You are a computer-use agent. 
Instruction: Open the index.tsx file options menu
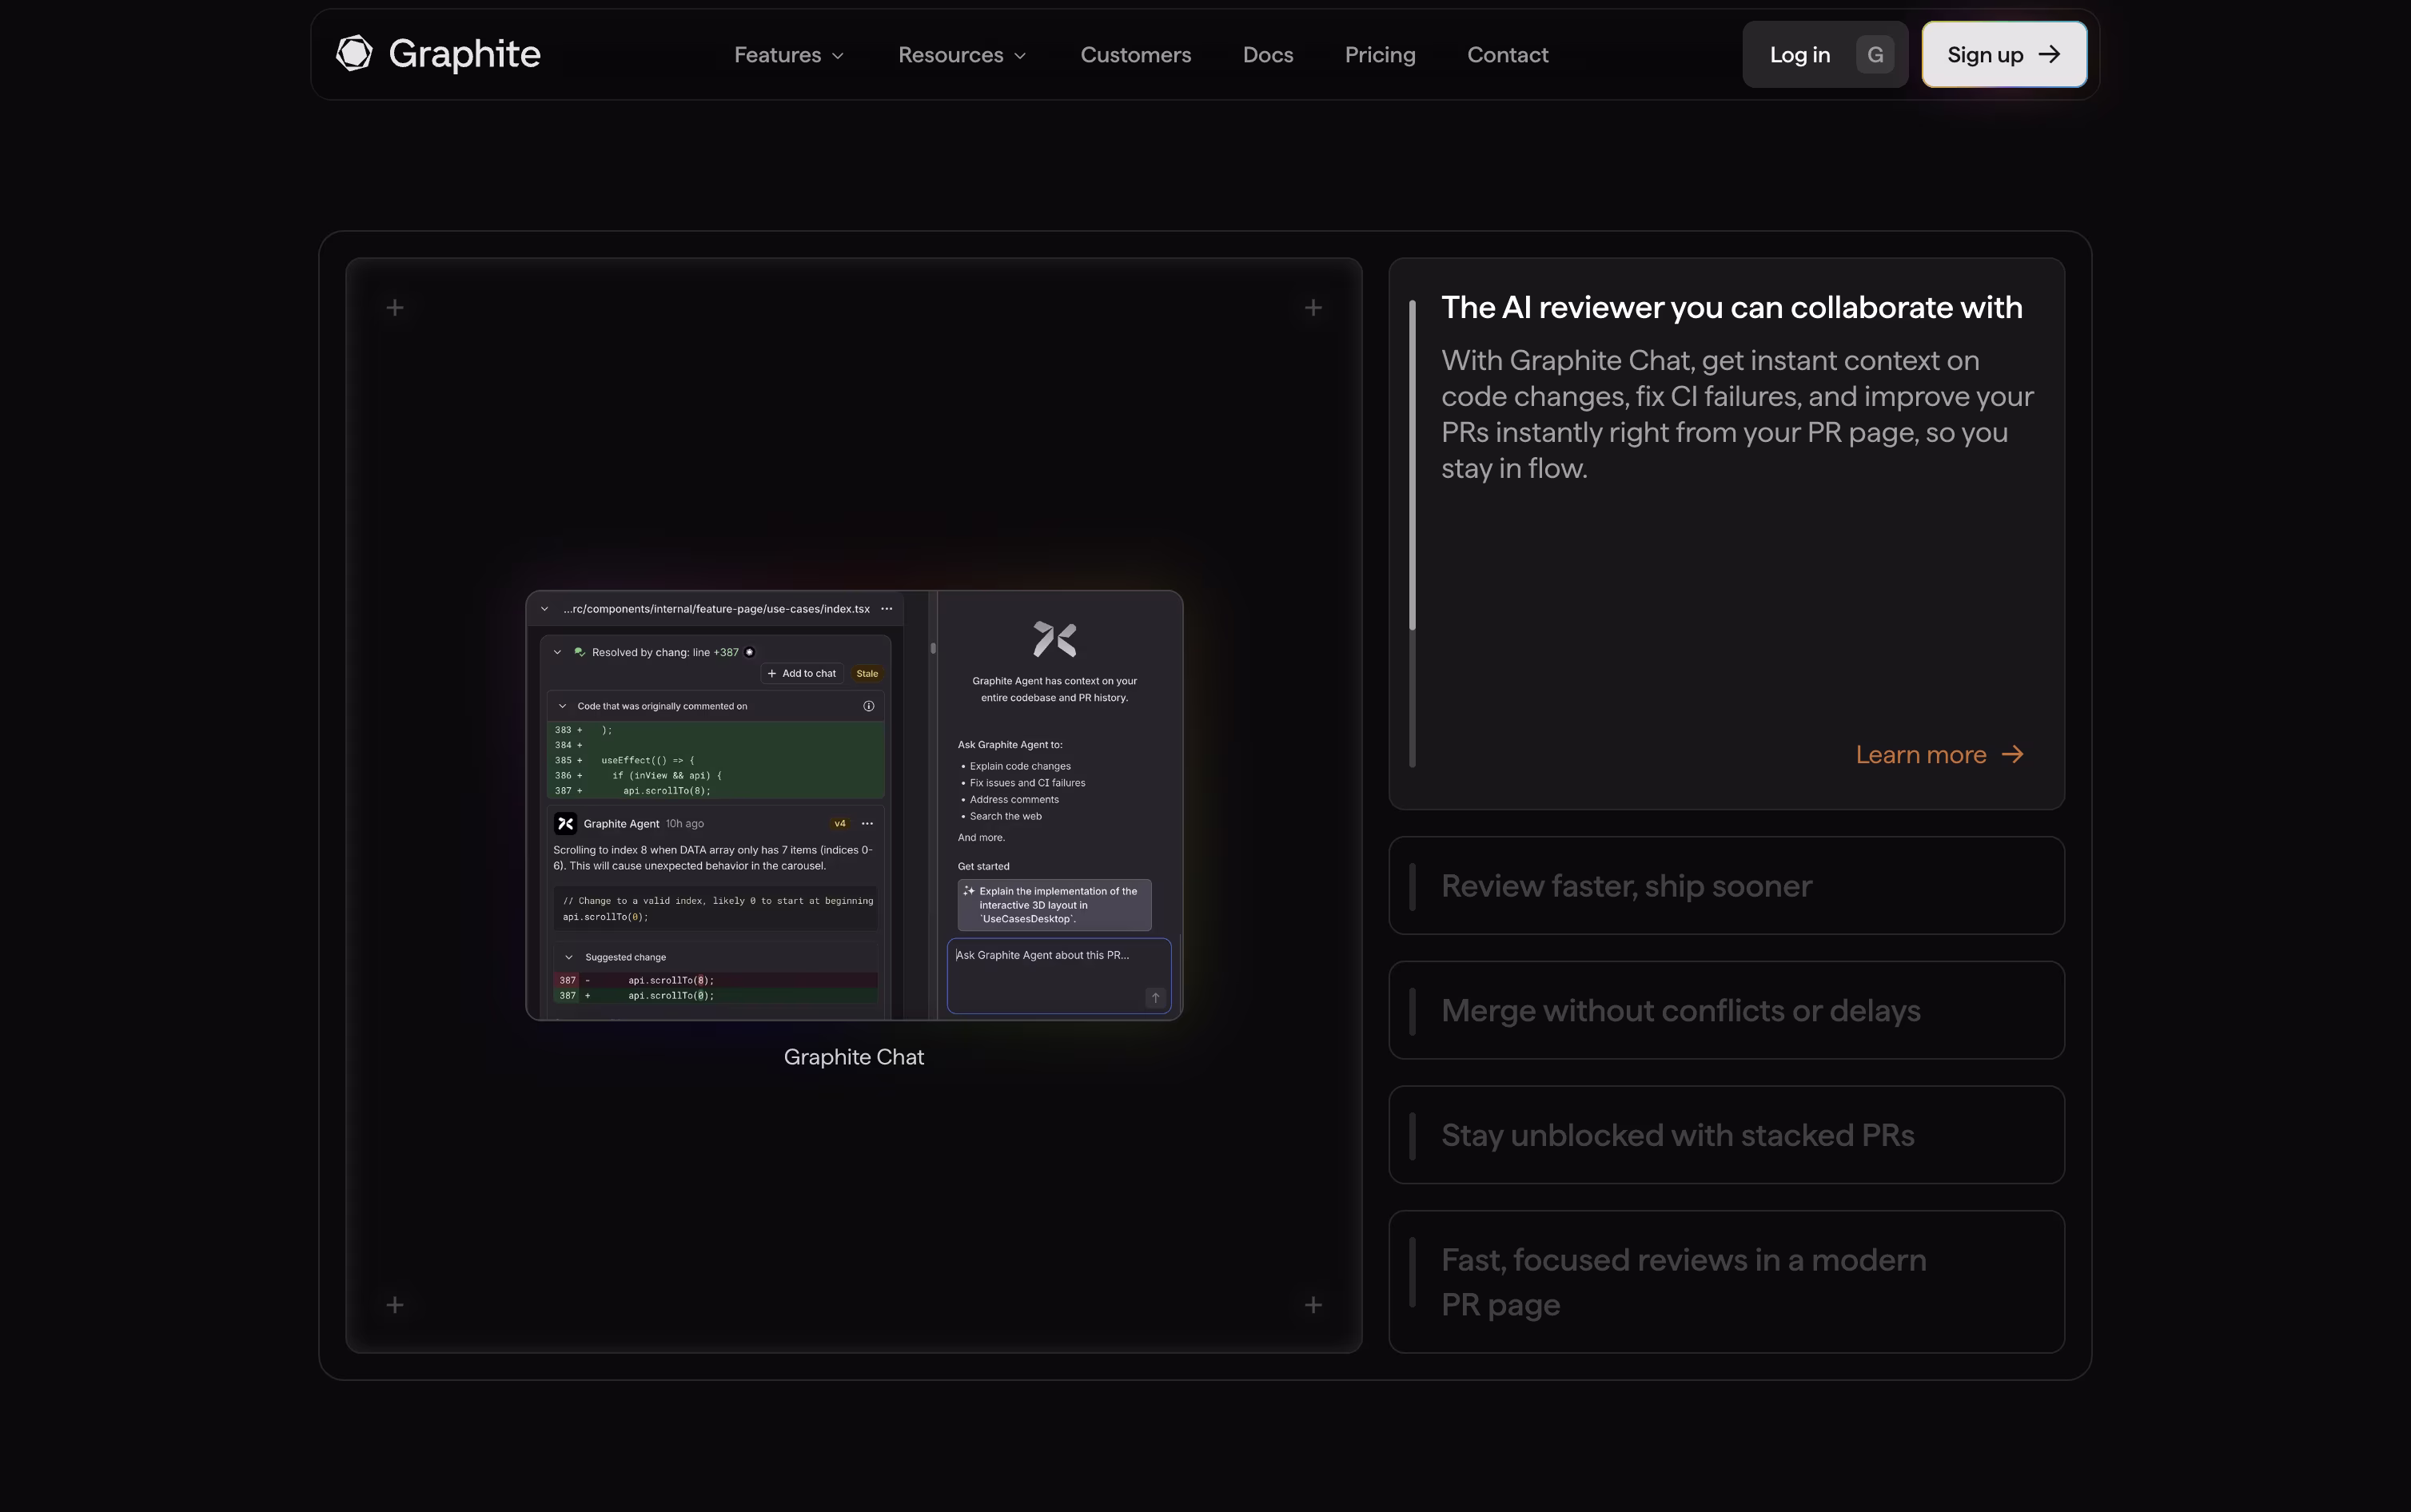coord(886,609)
